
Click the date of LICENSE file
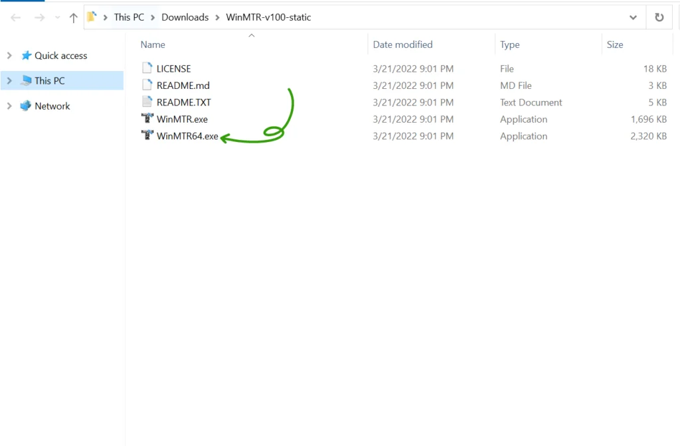click(413, 68)
